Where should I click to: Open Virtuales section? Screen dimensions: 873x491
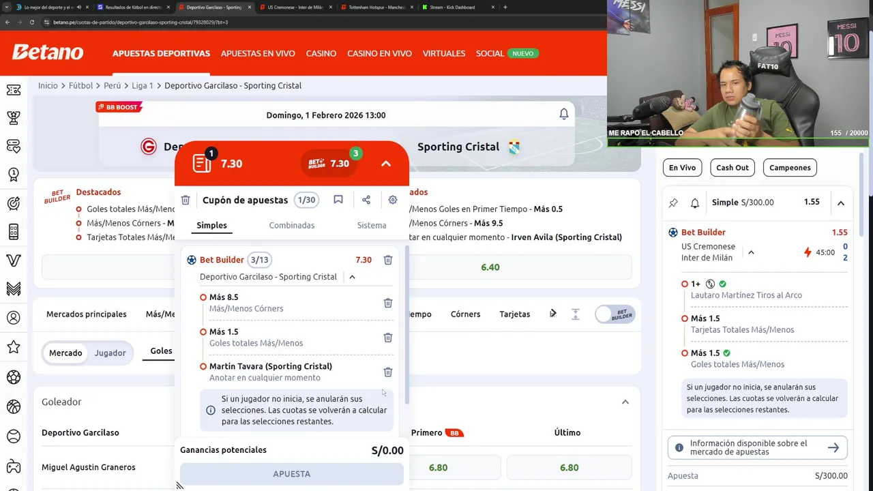click(444, 53)
